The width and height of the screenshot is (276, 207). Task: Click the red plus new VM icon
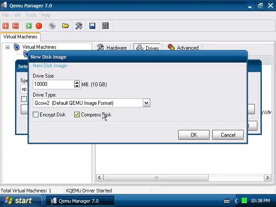[6, 26]
